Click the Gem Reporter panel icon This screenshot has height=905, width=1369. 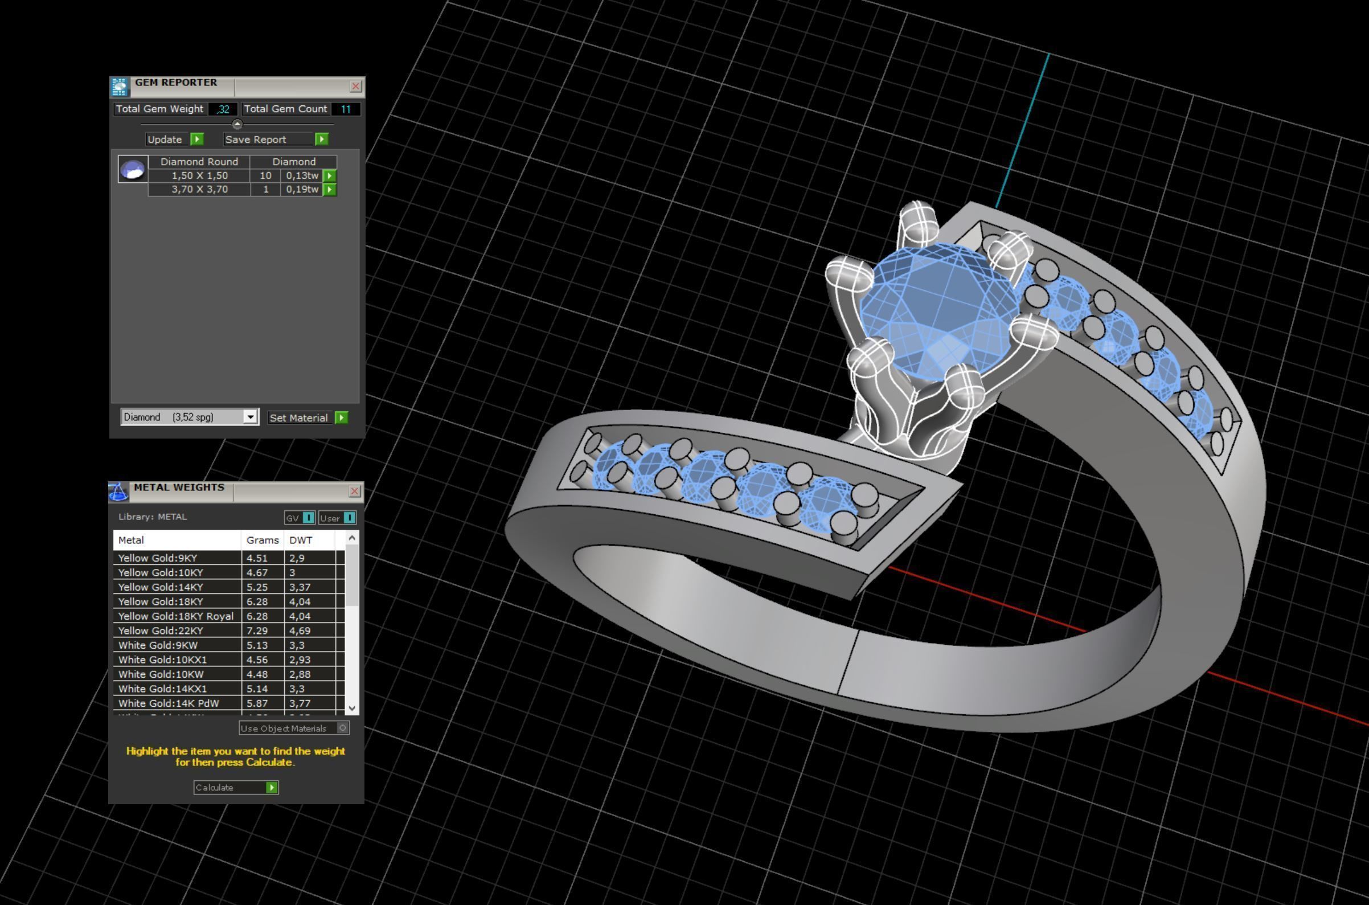120,87
